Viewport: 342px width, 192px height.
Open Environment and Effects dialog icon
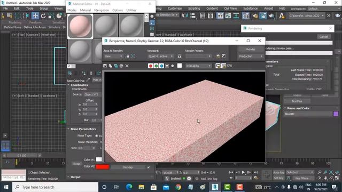click(223, 57)
